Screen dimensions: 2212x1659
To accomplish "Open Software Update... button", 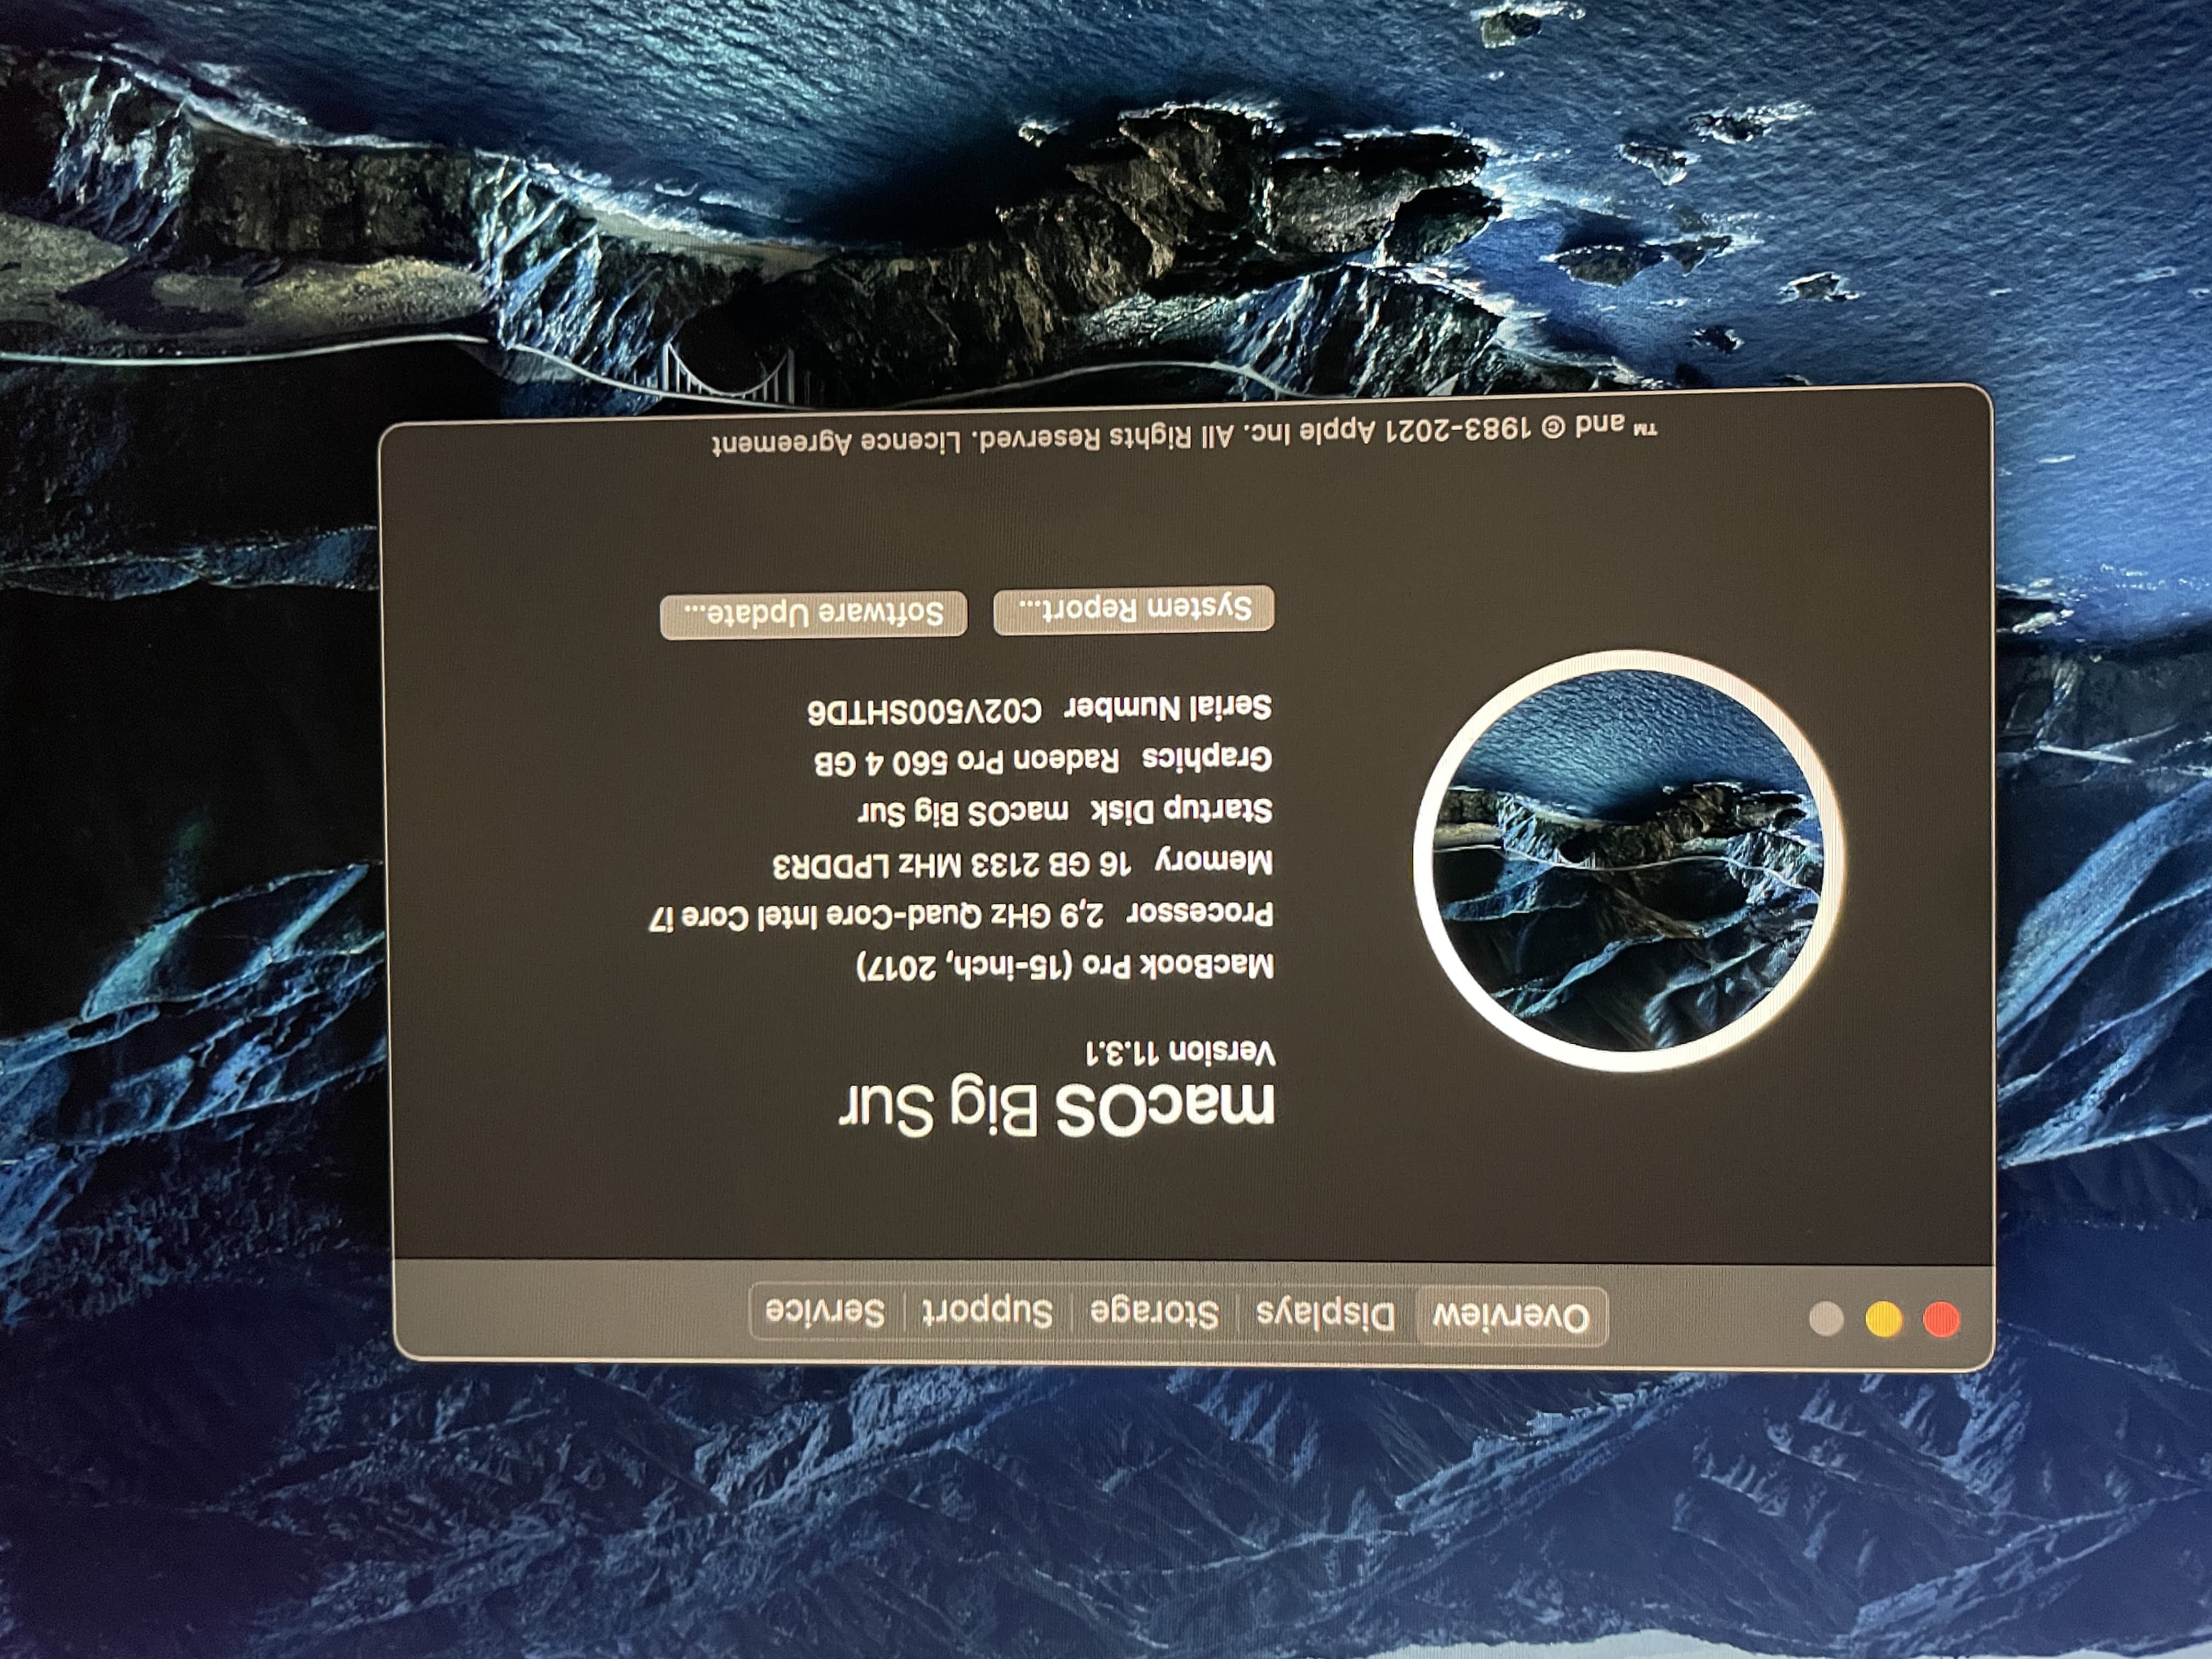I will 813,614.
